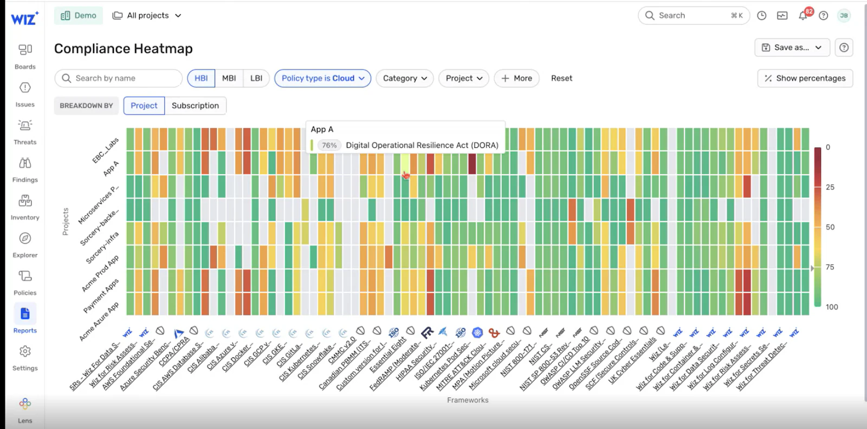
Task: Click the HIPAA Security framework icon
Action: click(x=443, y=332)
